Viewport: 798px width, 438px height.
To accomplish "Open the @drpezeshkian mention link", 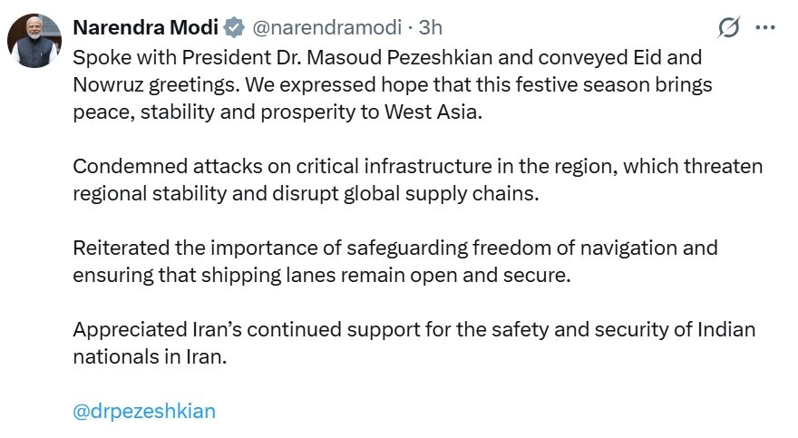I will (x=144, y=411).
